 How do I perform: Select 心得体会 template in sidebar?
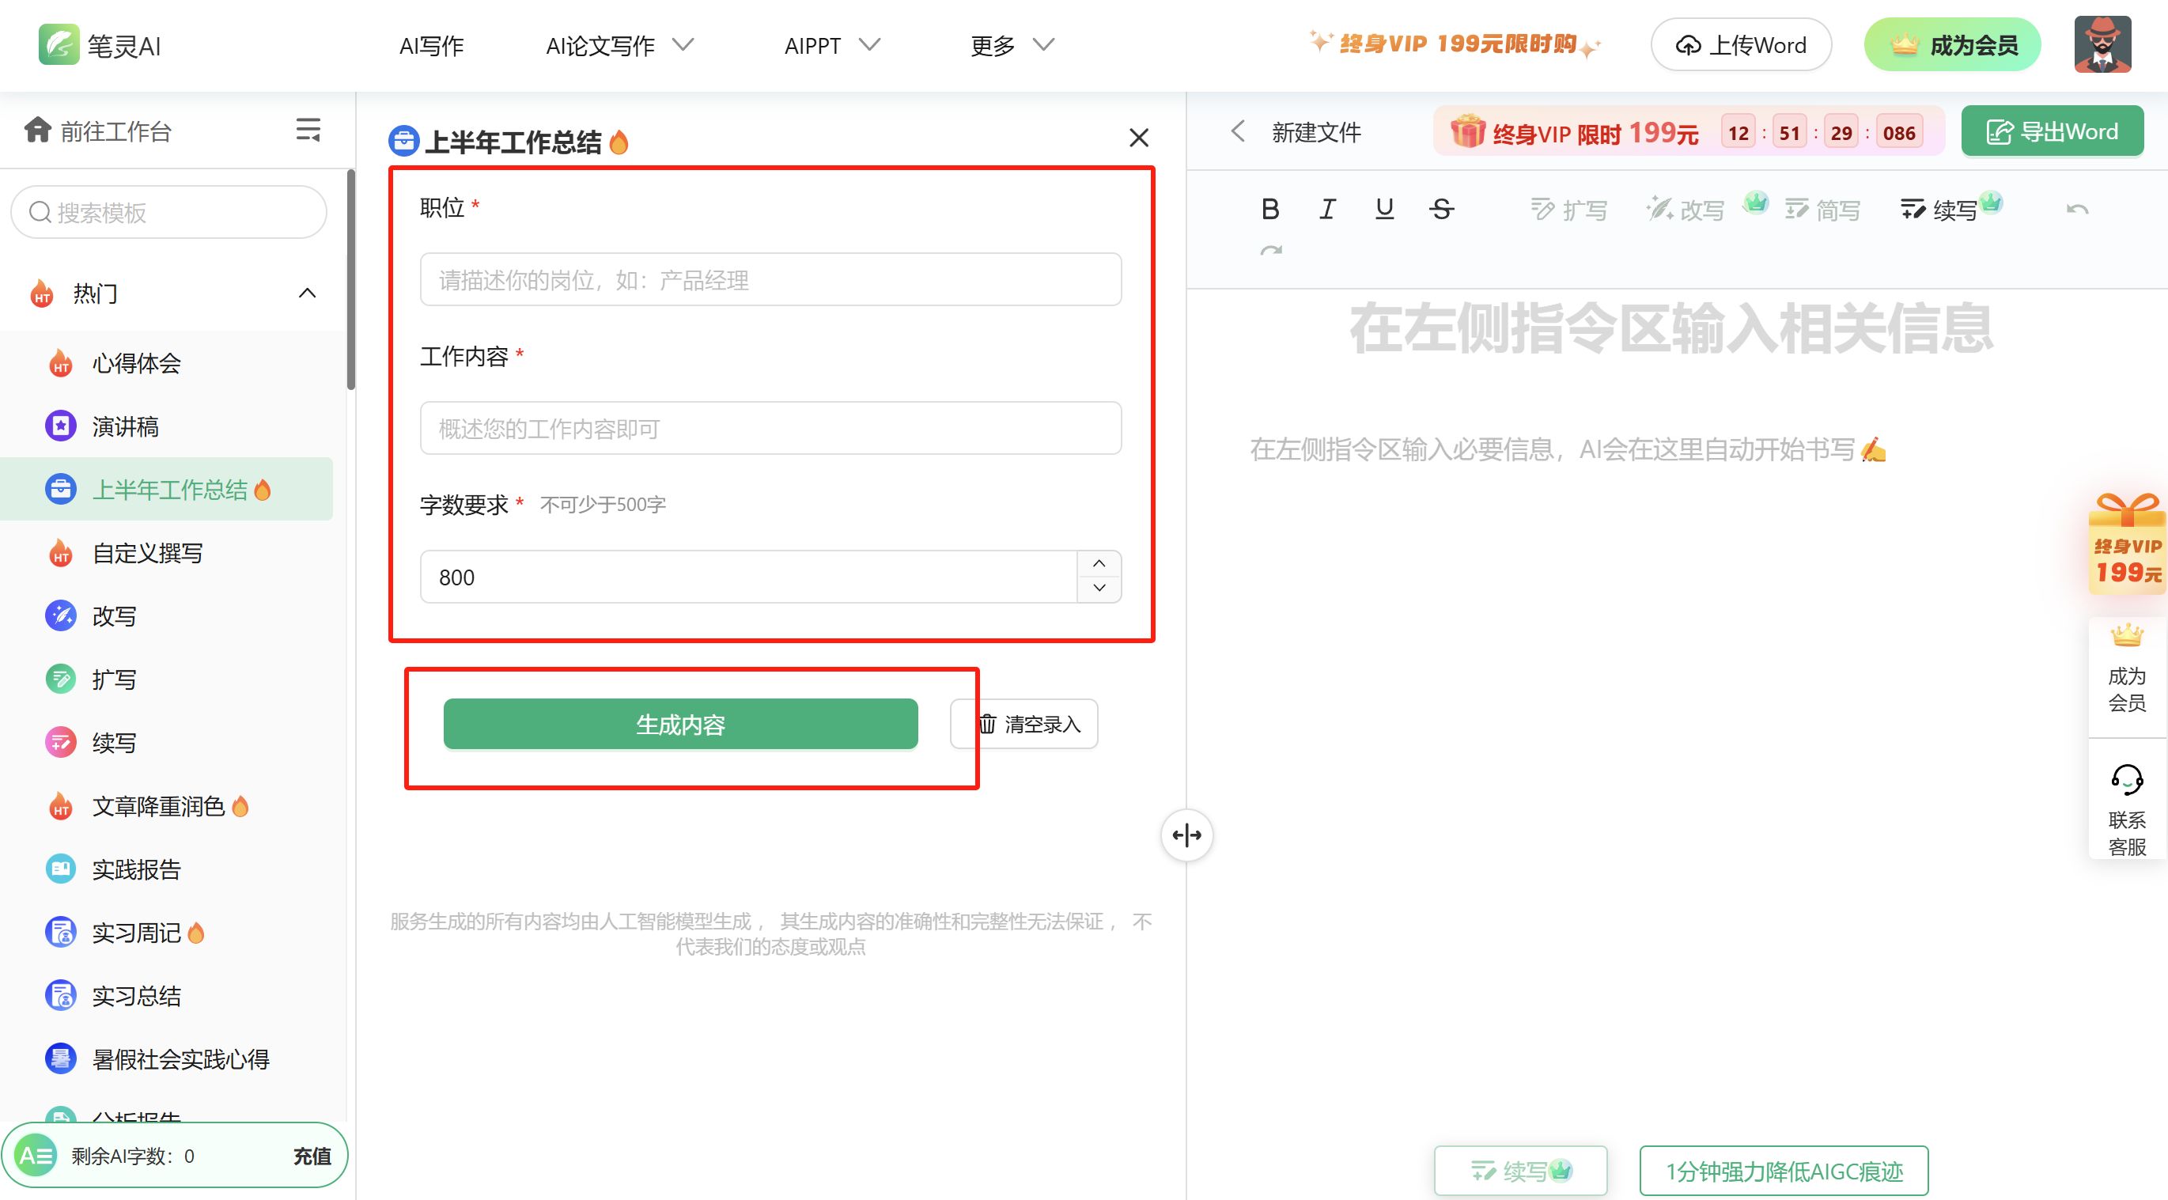click(136, 364)
